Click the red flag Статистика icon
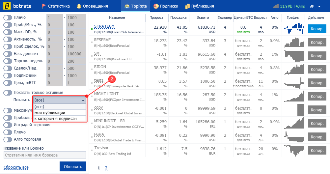330x174 pixels. click(x=44, y=6)
